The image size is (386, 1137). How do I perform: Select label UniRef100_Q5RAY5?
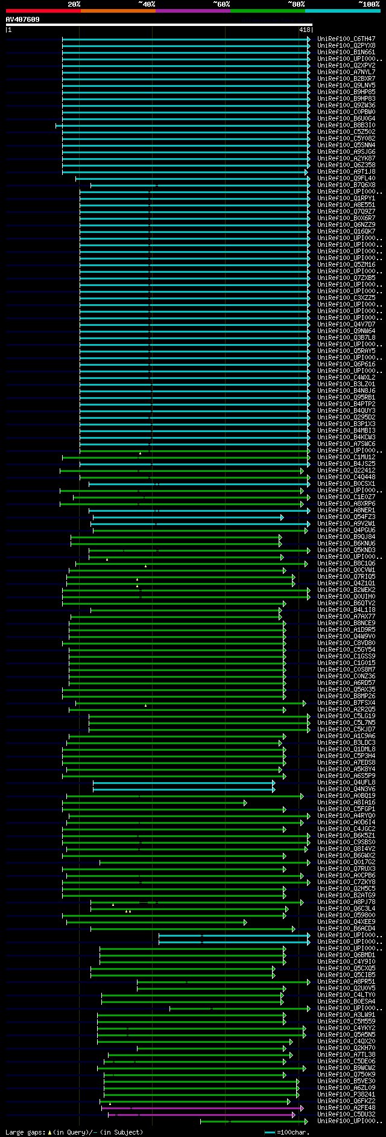click(346, 351)
